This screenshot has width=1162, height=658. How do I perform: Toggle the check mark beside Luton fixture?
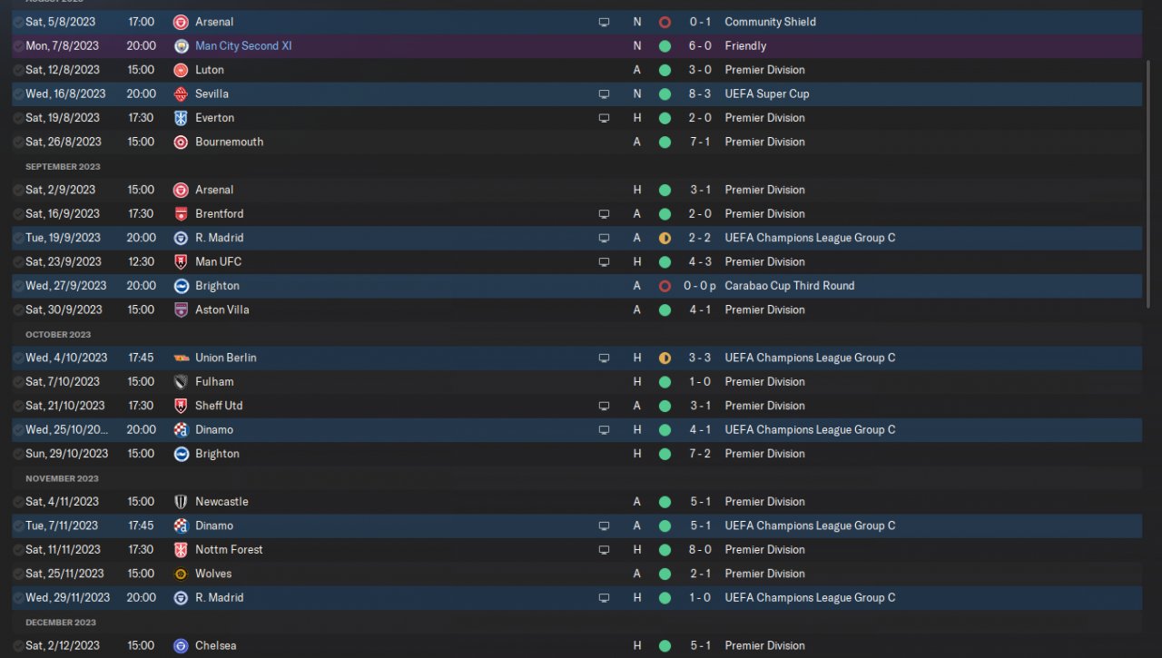(x=18, y=70)
